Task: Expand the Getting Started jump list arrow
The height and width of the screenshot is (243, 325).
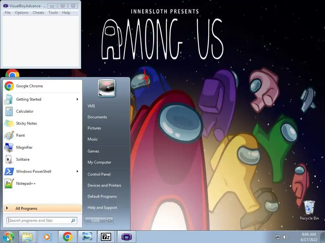Action: (77, 99)
